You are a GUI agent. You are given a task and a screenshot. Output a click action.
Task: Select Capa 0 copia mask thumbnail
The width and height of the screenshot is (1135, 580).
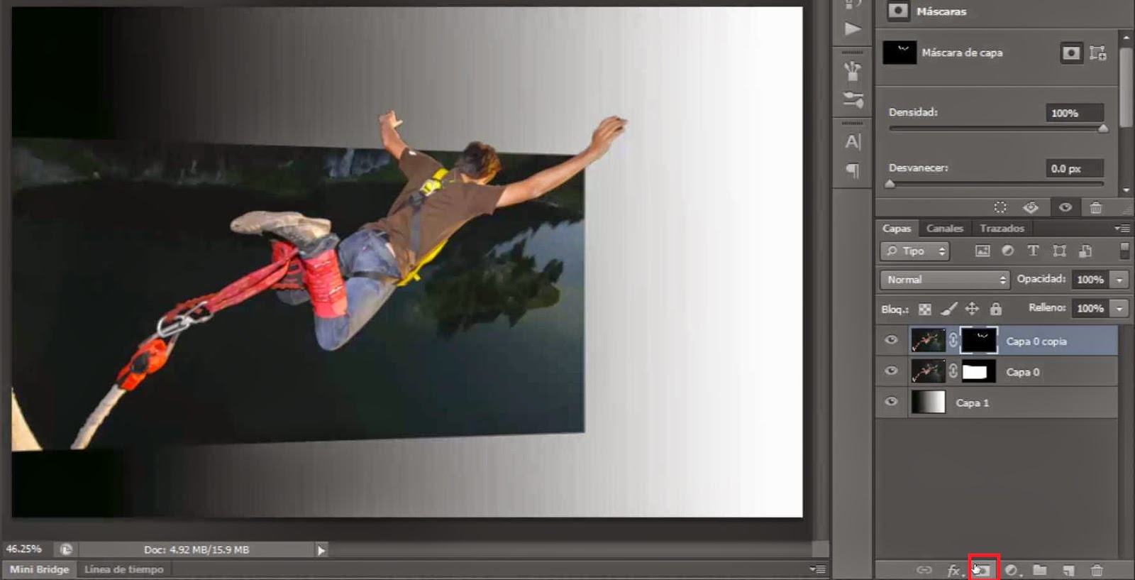coord(978,341)
